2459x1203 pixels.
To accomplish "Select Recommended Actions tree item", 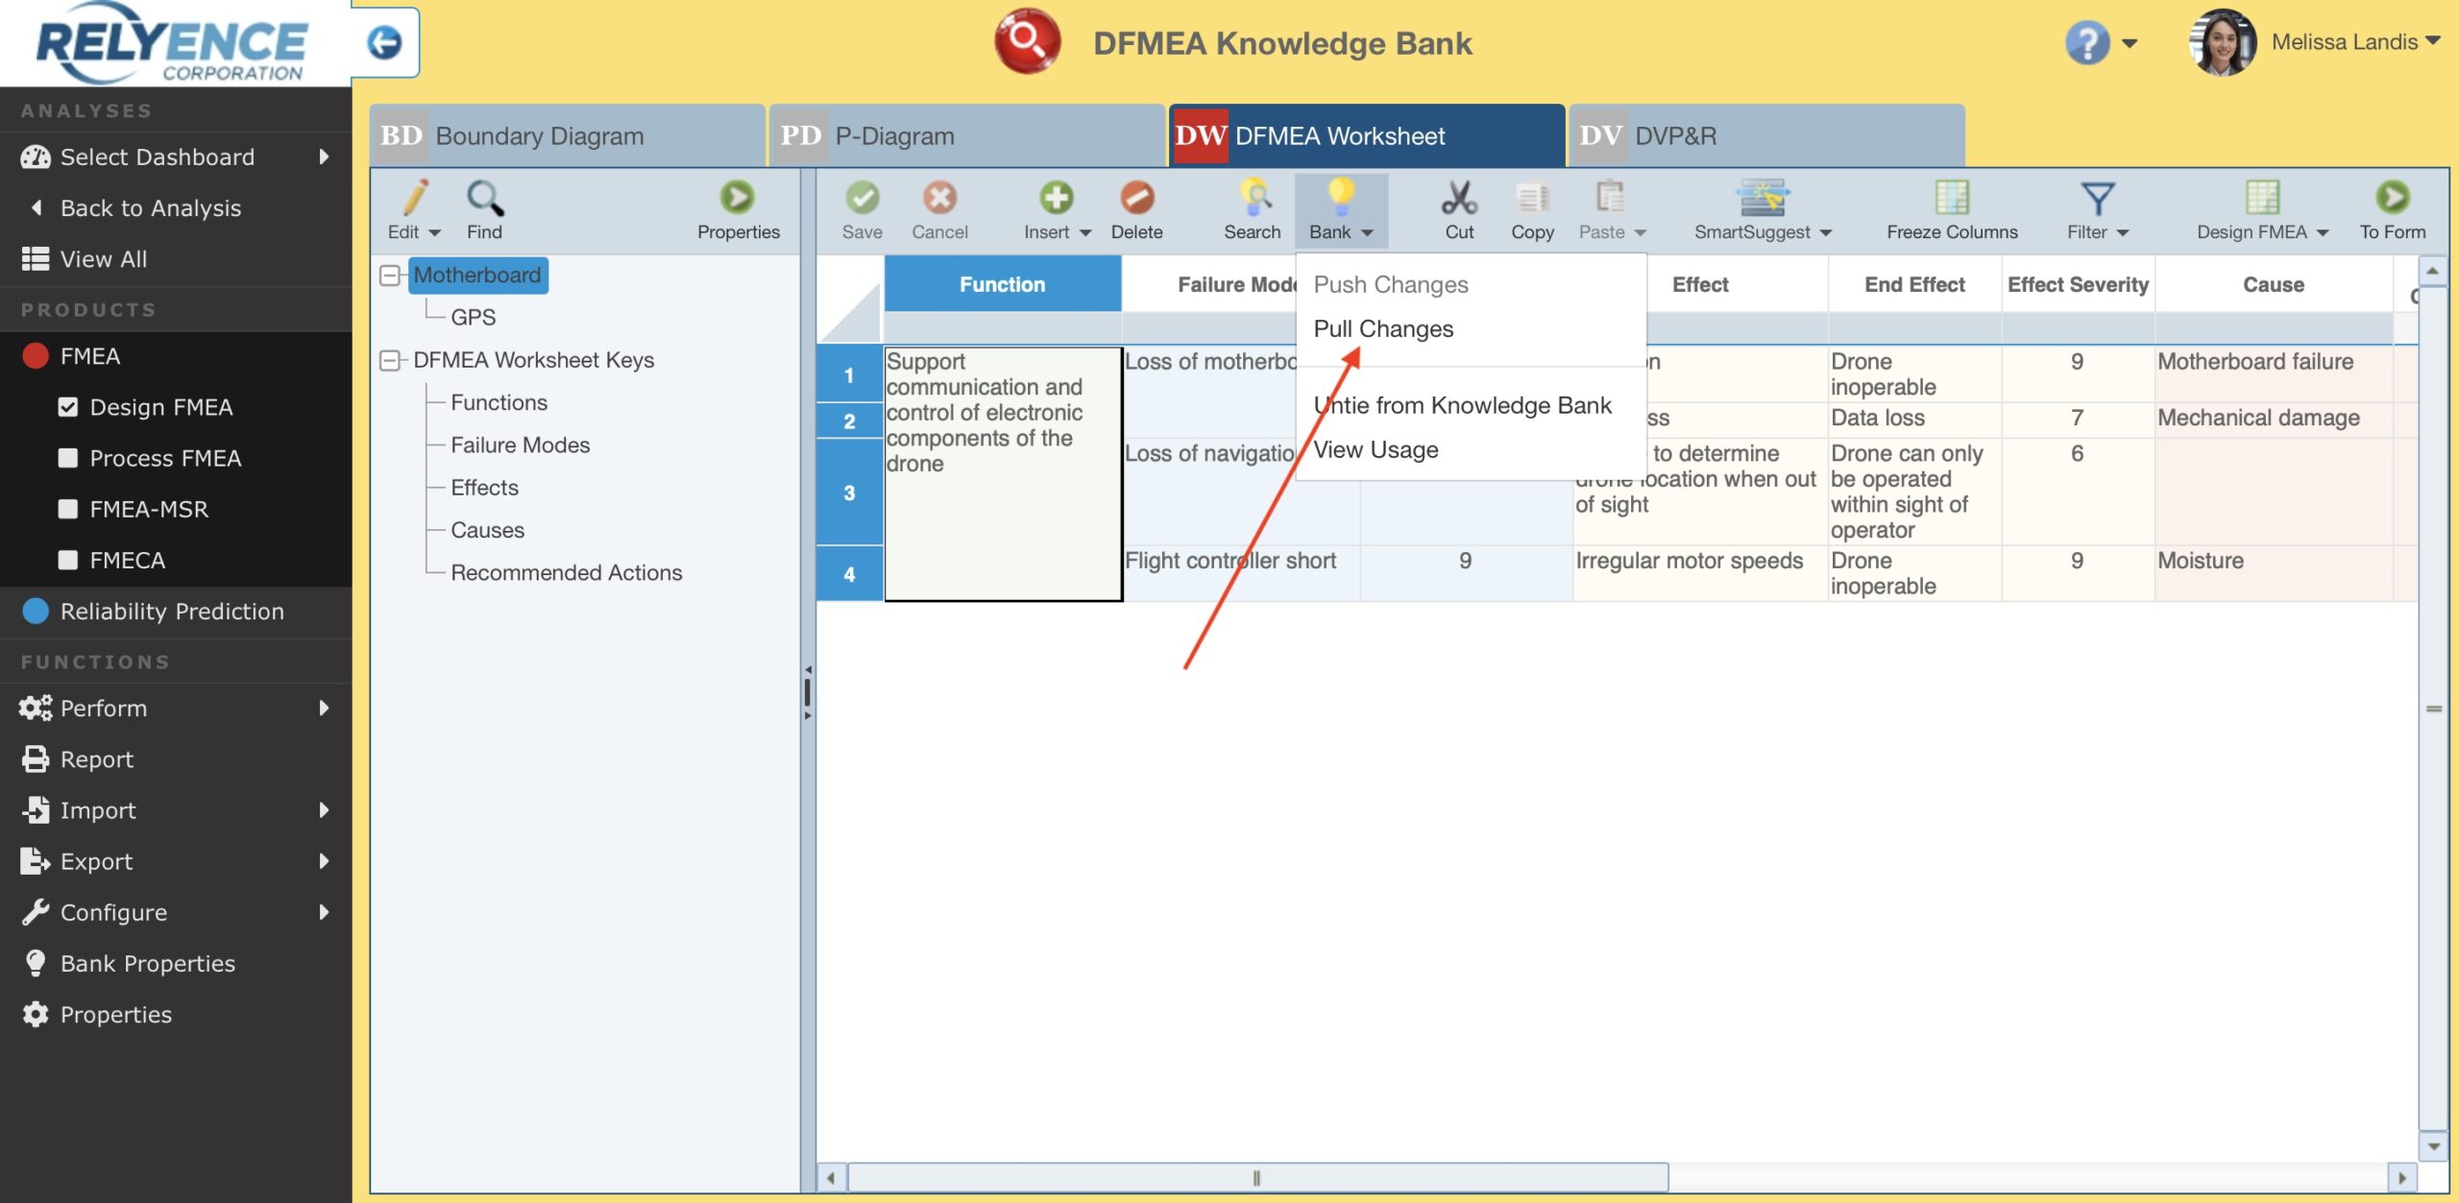I will pyautogui.click(x=566, y=572).
